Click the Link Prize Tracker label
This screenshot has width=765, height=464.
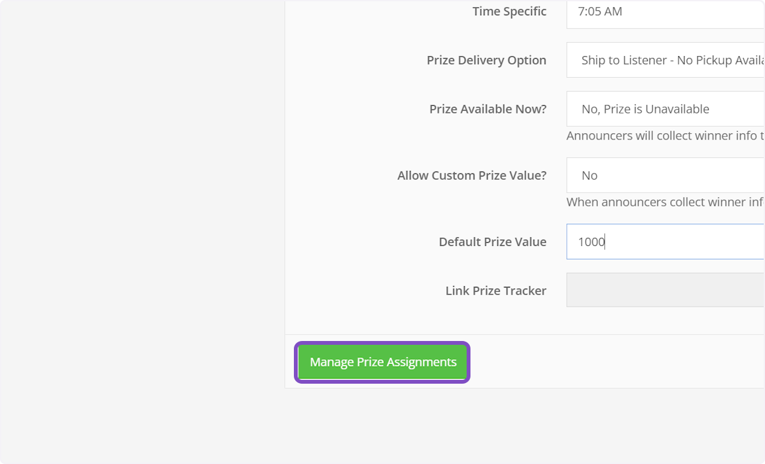[496, 291]
